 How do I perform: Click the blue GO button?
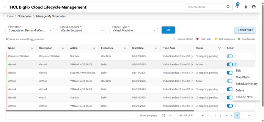[x=168, y=30]
